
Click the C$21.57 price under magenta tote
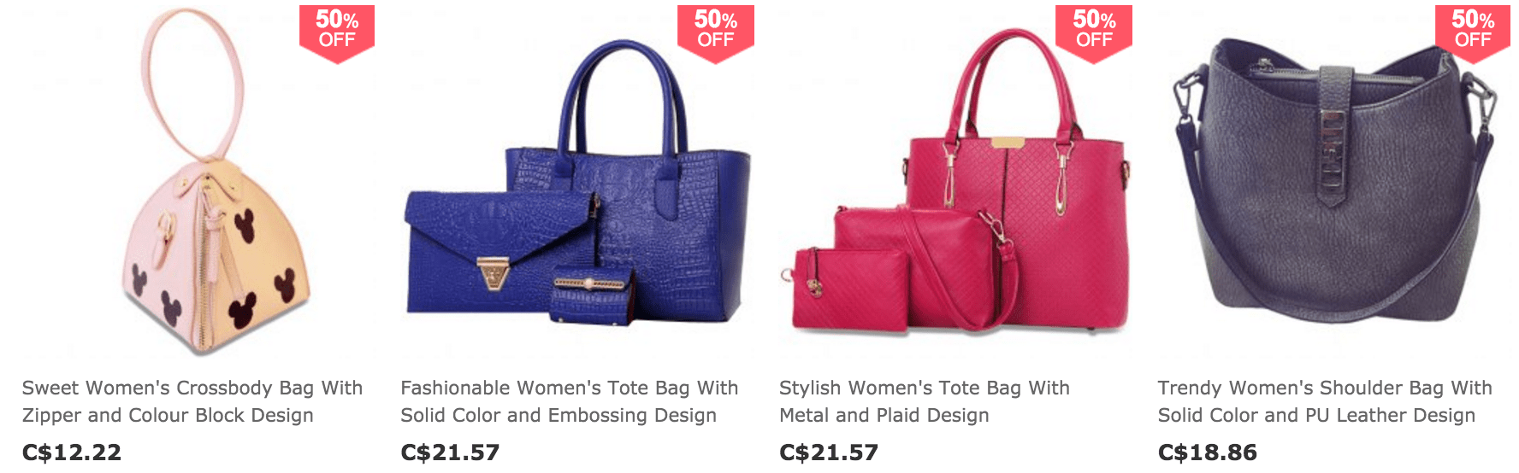click(829, 453)
